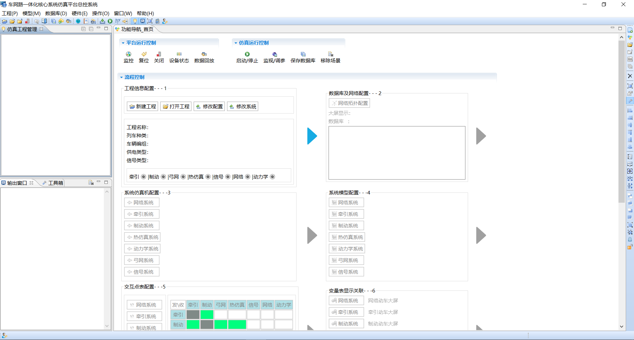Click the 修改配置 button
The width and height of the screenshot is (634, 340).
209,106
